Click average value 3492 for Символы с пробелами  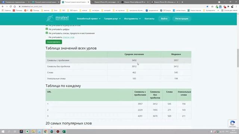click(134, 60)
